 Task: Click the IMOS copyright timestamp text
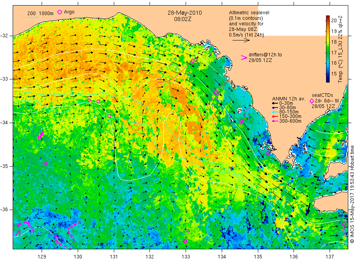352,194
